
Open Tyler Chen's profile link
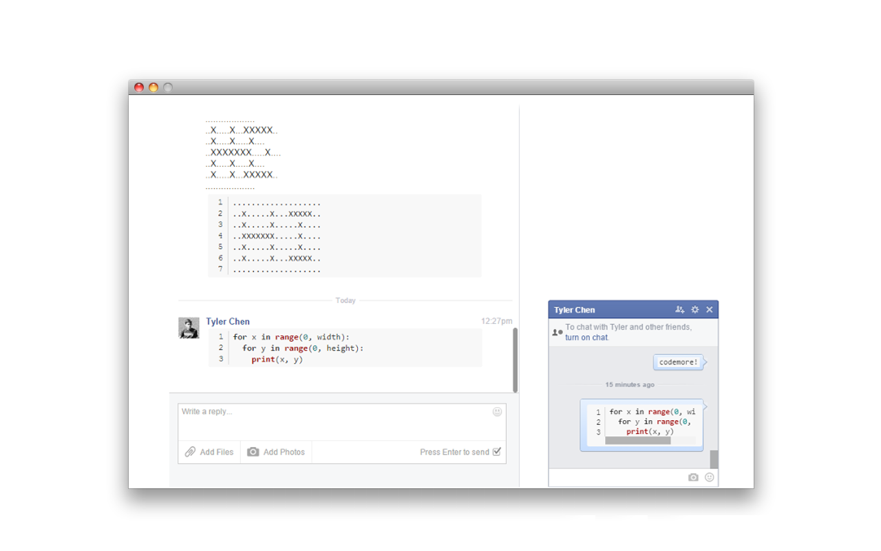(x=227, y=321)
